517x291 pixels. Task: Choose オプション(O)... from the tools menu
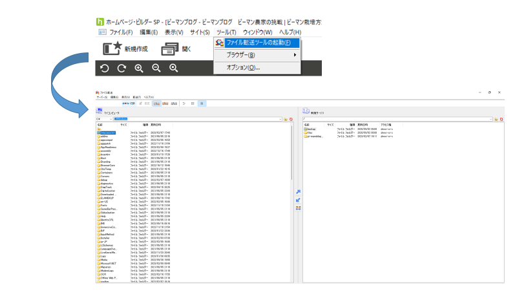242,67
